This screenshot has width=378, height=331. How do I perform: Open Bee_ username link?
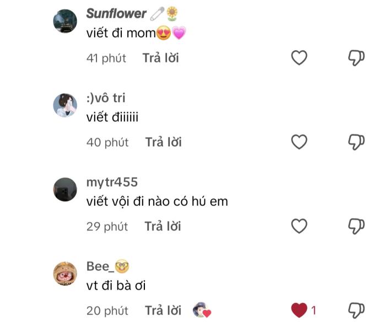click(x=100, y=266)
